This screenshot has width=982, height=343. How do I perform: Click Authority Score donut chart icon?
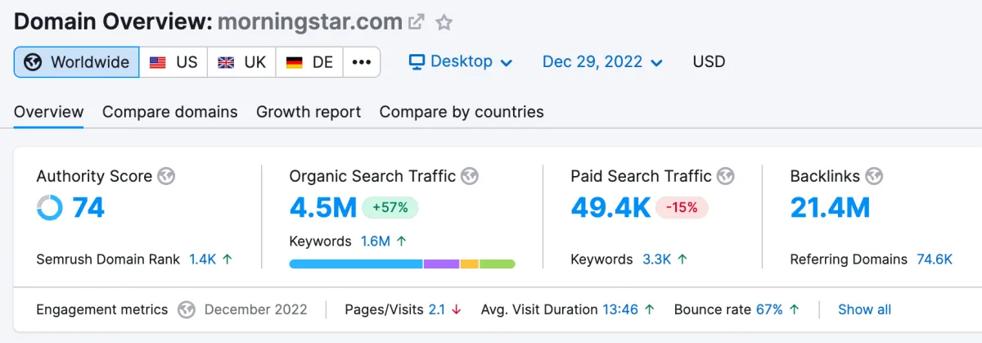(50, 208)
